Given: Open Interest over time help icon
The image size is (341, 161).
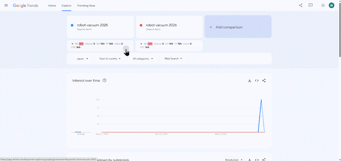Looking at the screenshot, I should click(104, 80).
